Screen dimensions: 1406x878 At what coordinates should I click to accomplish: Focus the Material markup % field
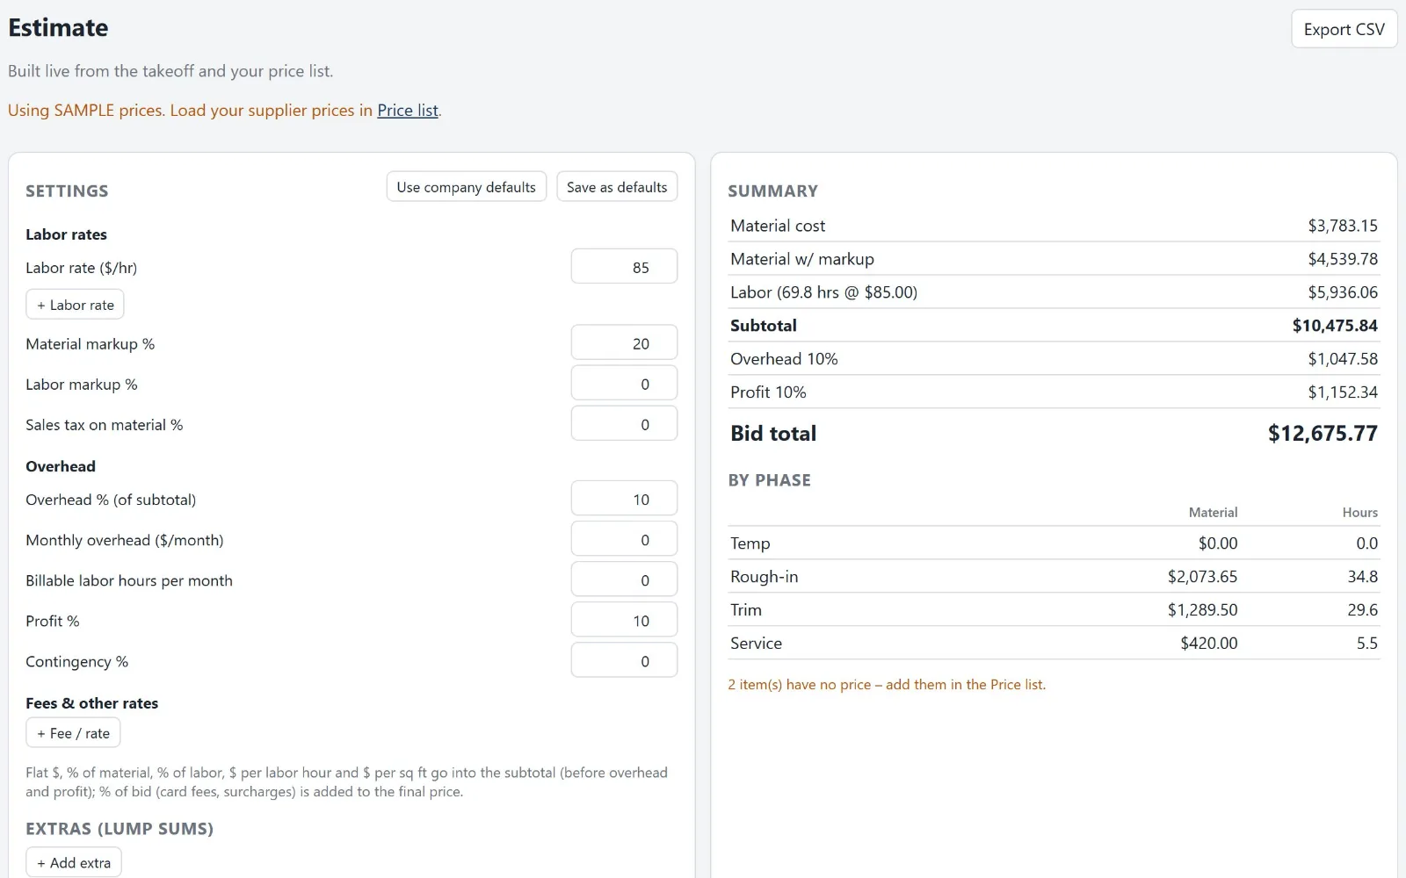click(x=624, y=343)
